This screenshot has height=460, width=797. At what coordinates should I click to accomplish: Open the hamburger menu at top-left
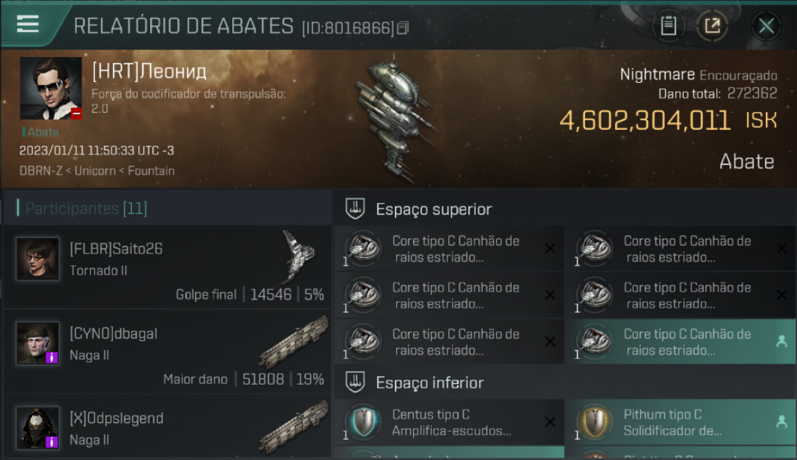(28, 25)
